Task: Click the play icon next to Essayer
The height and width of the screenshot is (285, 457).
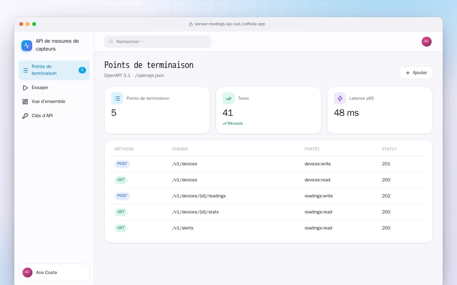Action: pos(25,88)
